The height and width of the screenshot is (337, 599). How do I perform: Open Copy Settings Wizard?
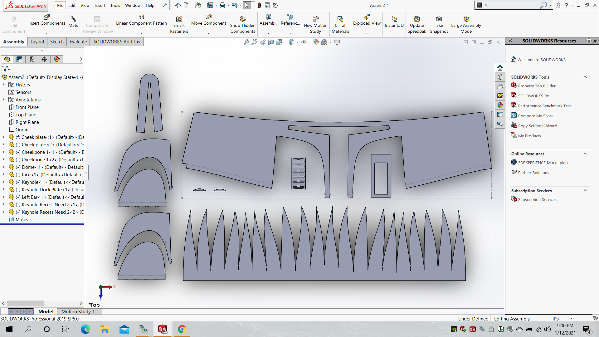[x=538, y=126]
